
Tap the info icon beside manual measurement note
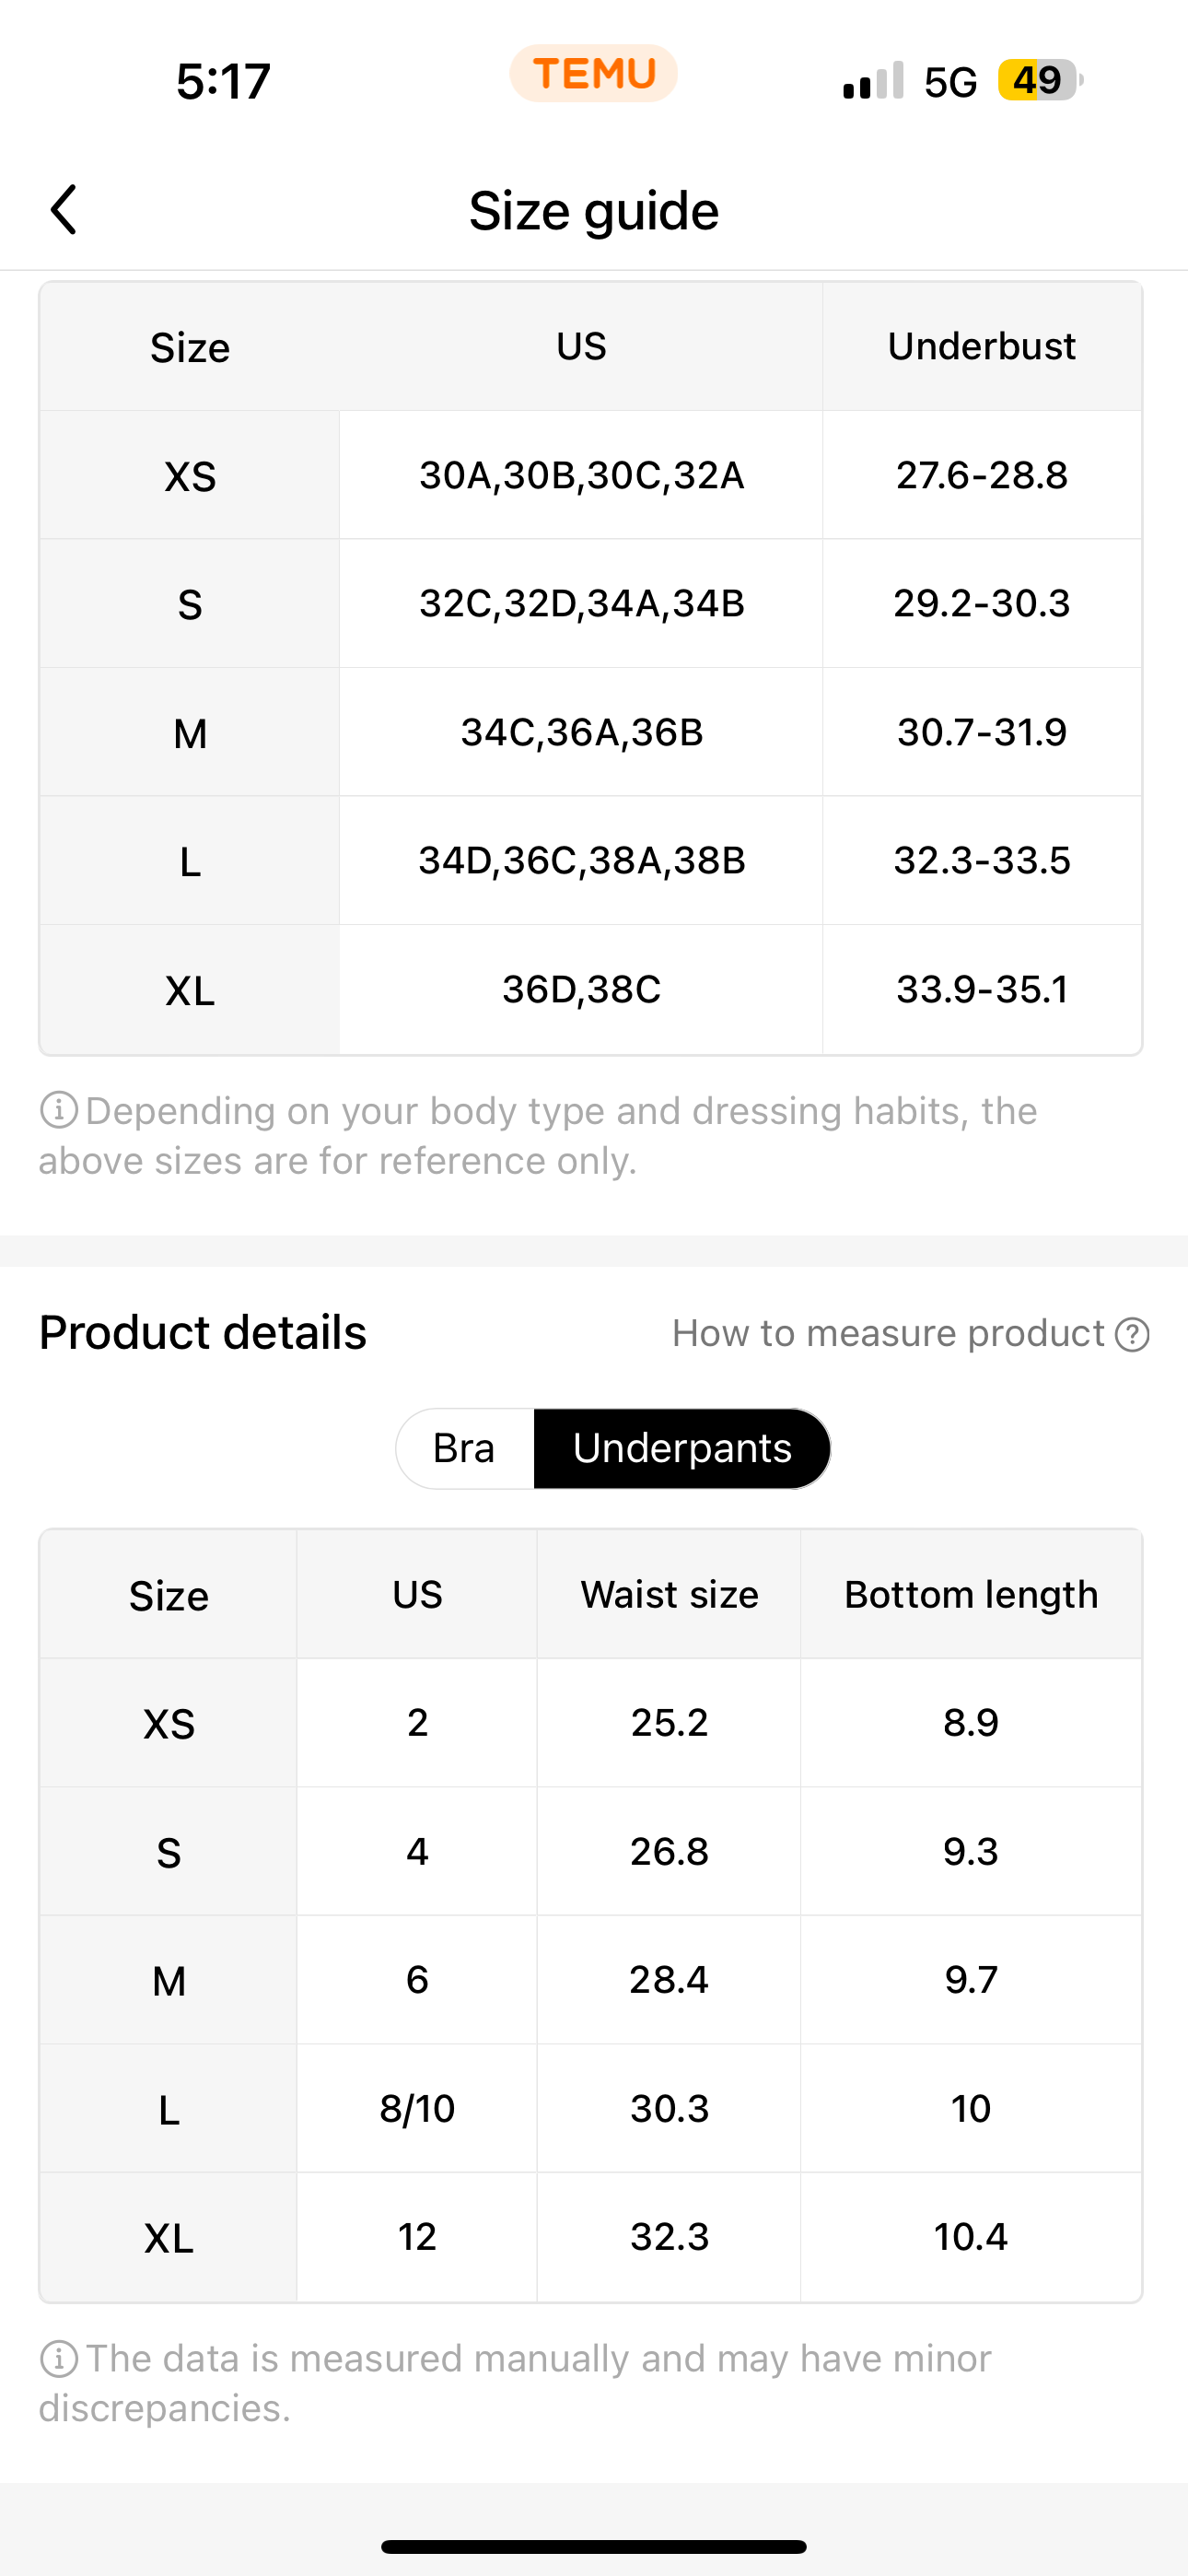point(58,2358)
